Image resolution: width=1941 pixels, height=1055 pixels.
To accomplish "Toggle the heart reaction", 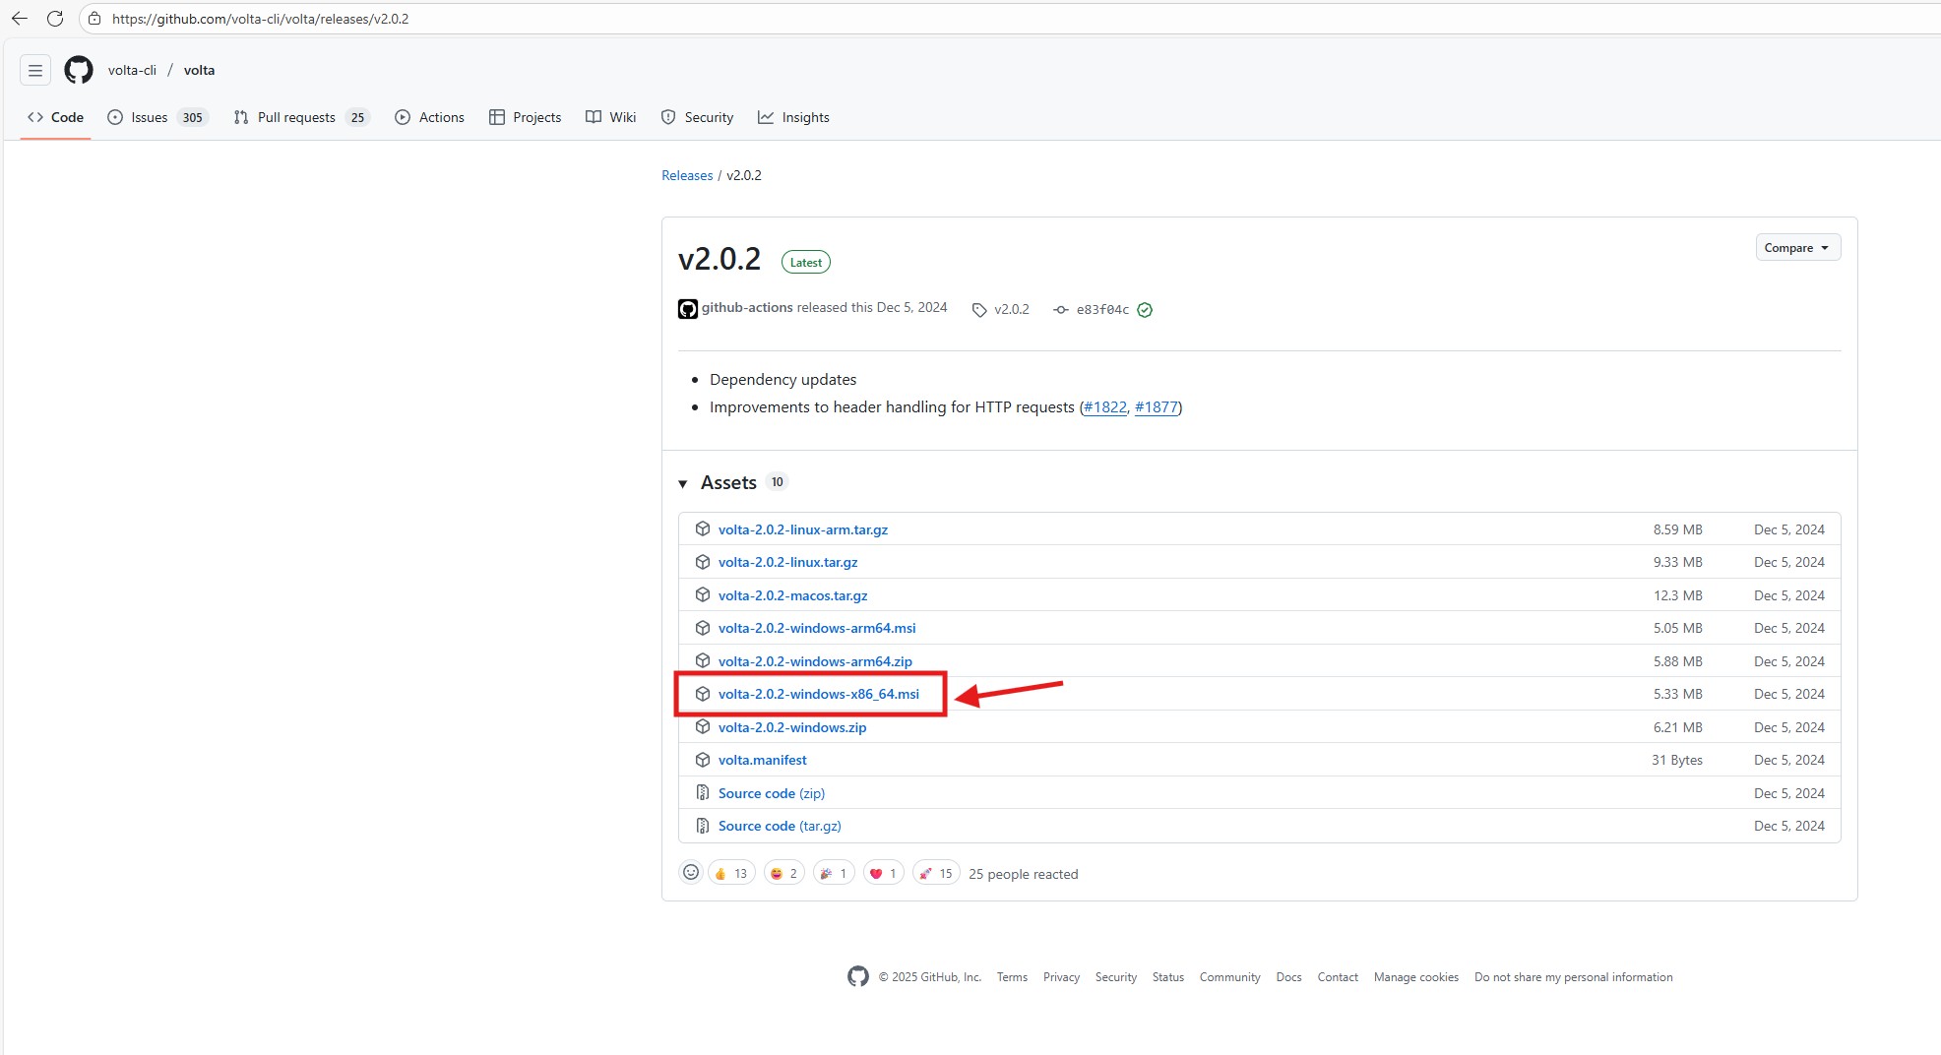I will click(x=883, y=873).
